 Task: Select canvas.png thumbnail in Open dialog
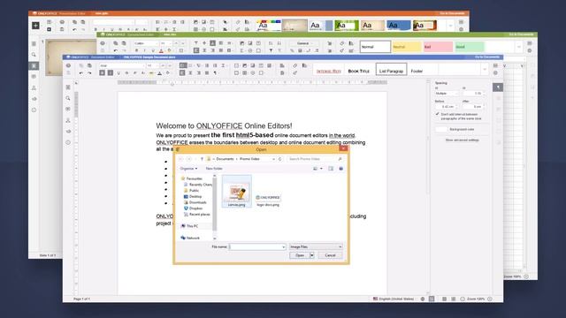(x=236, y=192)
